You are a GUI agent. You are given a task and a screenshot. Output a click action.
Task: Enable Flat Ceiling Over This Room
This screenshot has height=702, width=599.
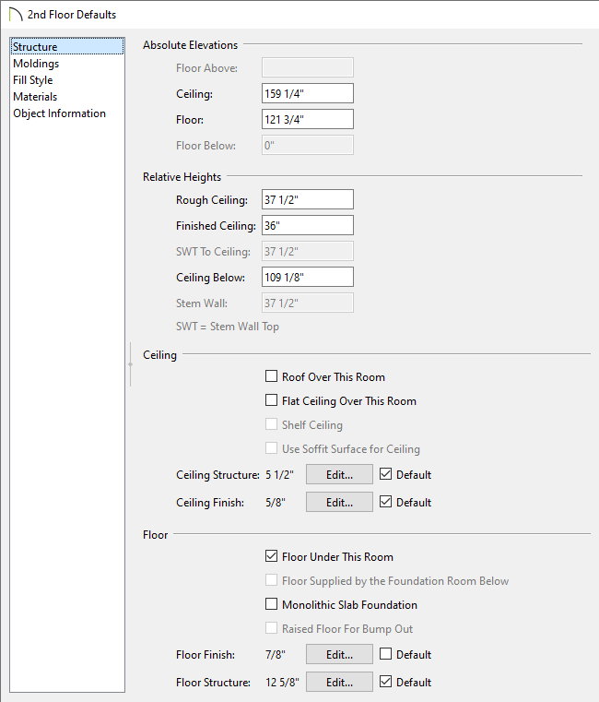click(x=271, y=400)
